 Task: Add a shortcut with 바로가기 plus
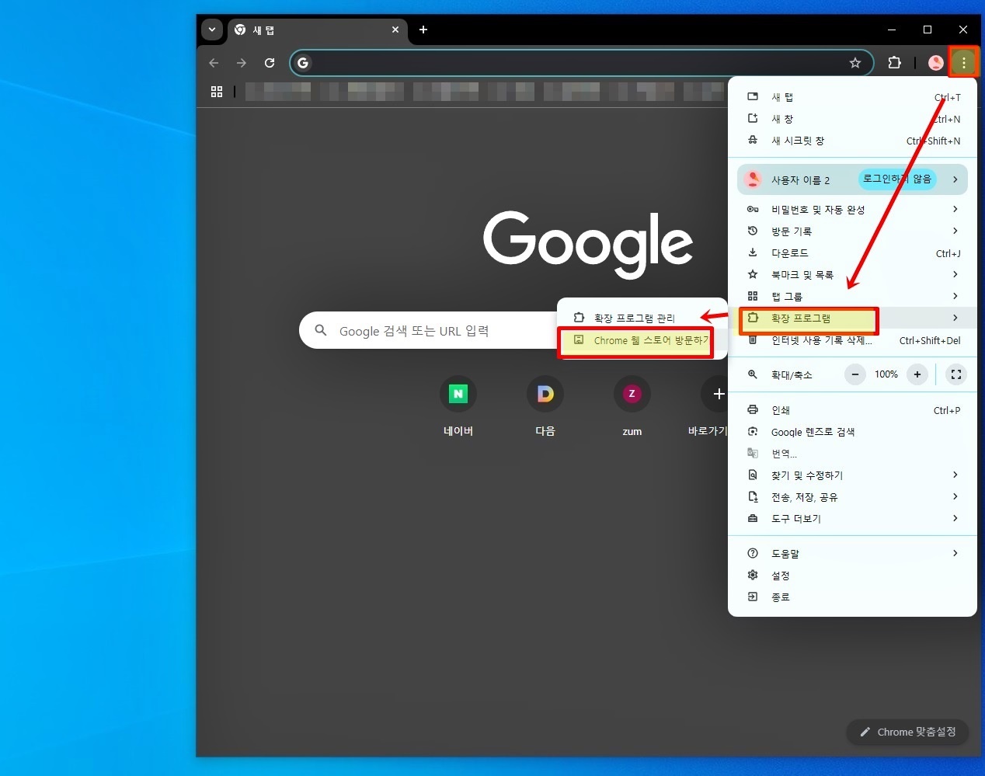[718, 394]
